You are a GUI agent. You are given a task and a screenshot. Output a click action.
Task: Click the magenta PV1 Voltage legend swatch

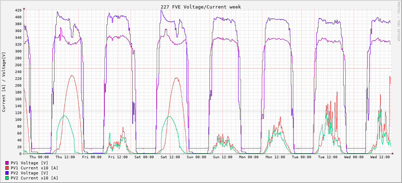coord(7,163)
